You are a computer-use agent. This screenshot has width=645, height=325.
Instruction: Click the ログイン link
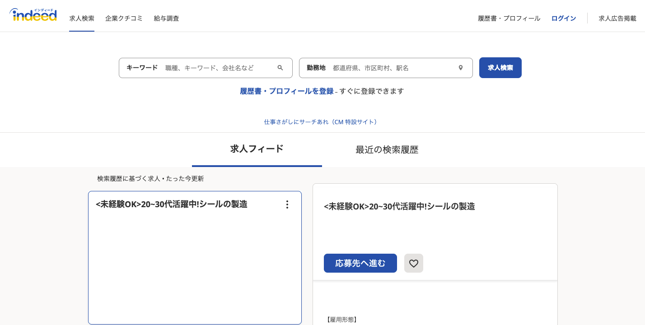[563, 19]
